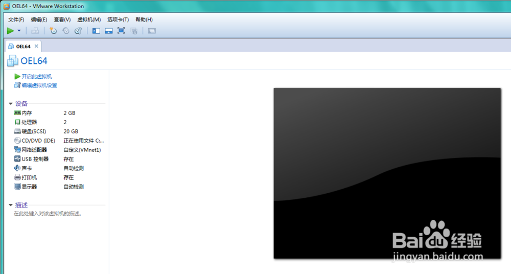Select the 网络适配器 device label
511x274 pixels.
(x=34, y=150)
